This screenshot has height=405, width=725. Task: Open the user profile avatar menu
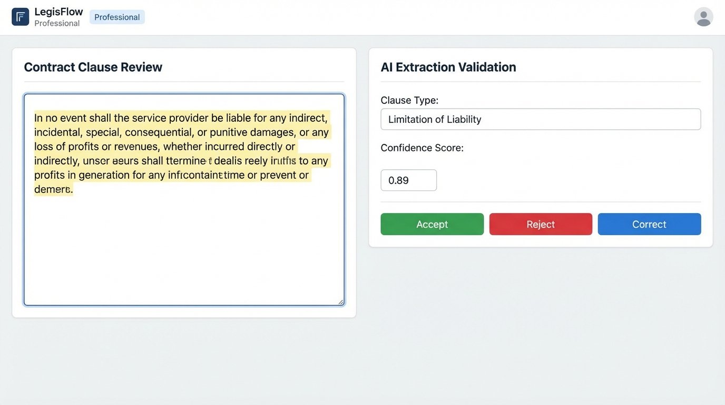703,16
